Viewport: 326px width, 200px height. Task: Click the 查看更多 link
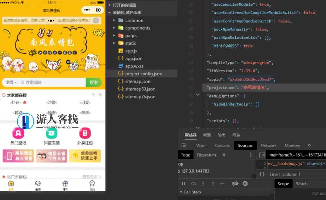point(92,176)
